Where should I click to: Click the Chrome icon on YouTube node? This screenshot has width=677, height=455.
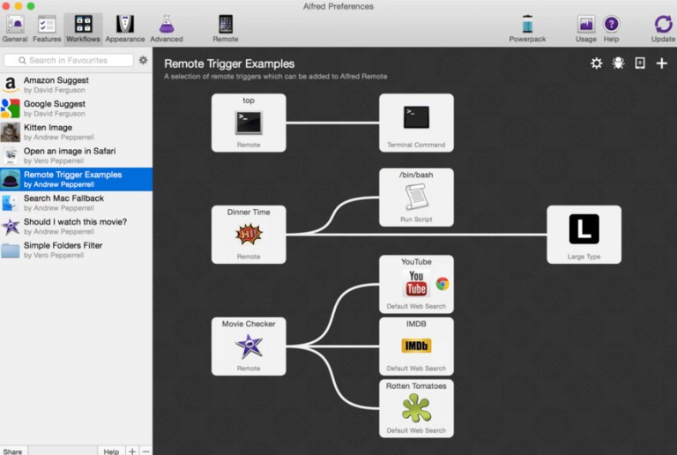[x=443, y=284]
